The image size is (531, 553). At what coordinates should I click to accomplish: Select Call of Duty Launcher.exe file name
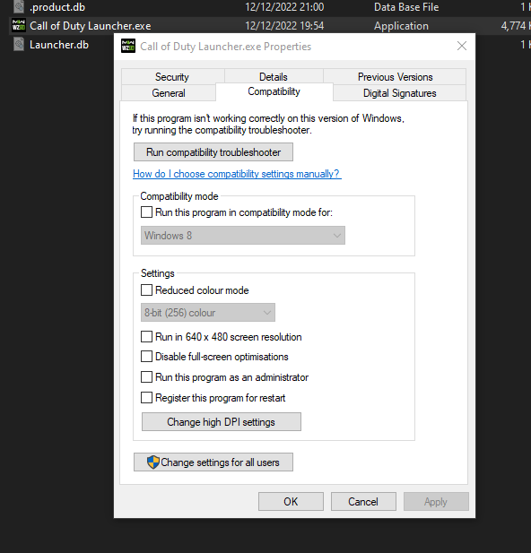(x=90, y=26)
